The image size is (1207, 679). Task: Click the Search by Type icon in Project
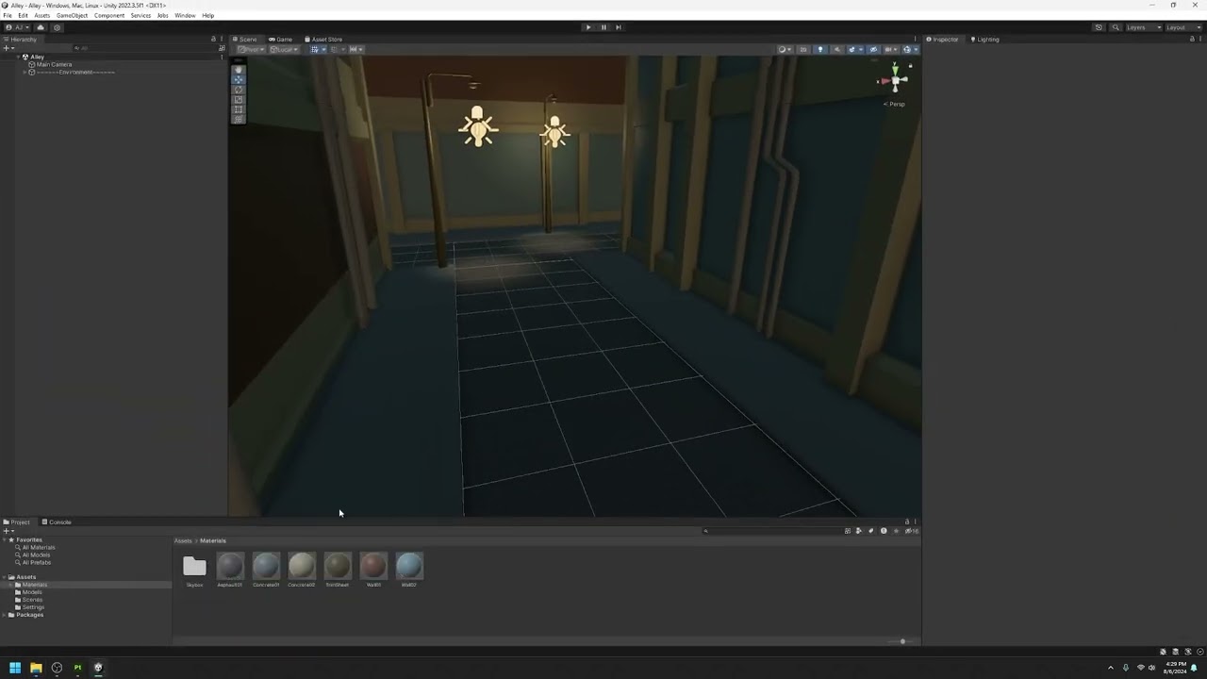click(858, 531)
